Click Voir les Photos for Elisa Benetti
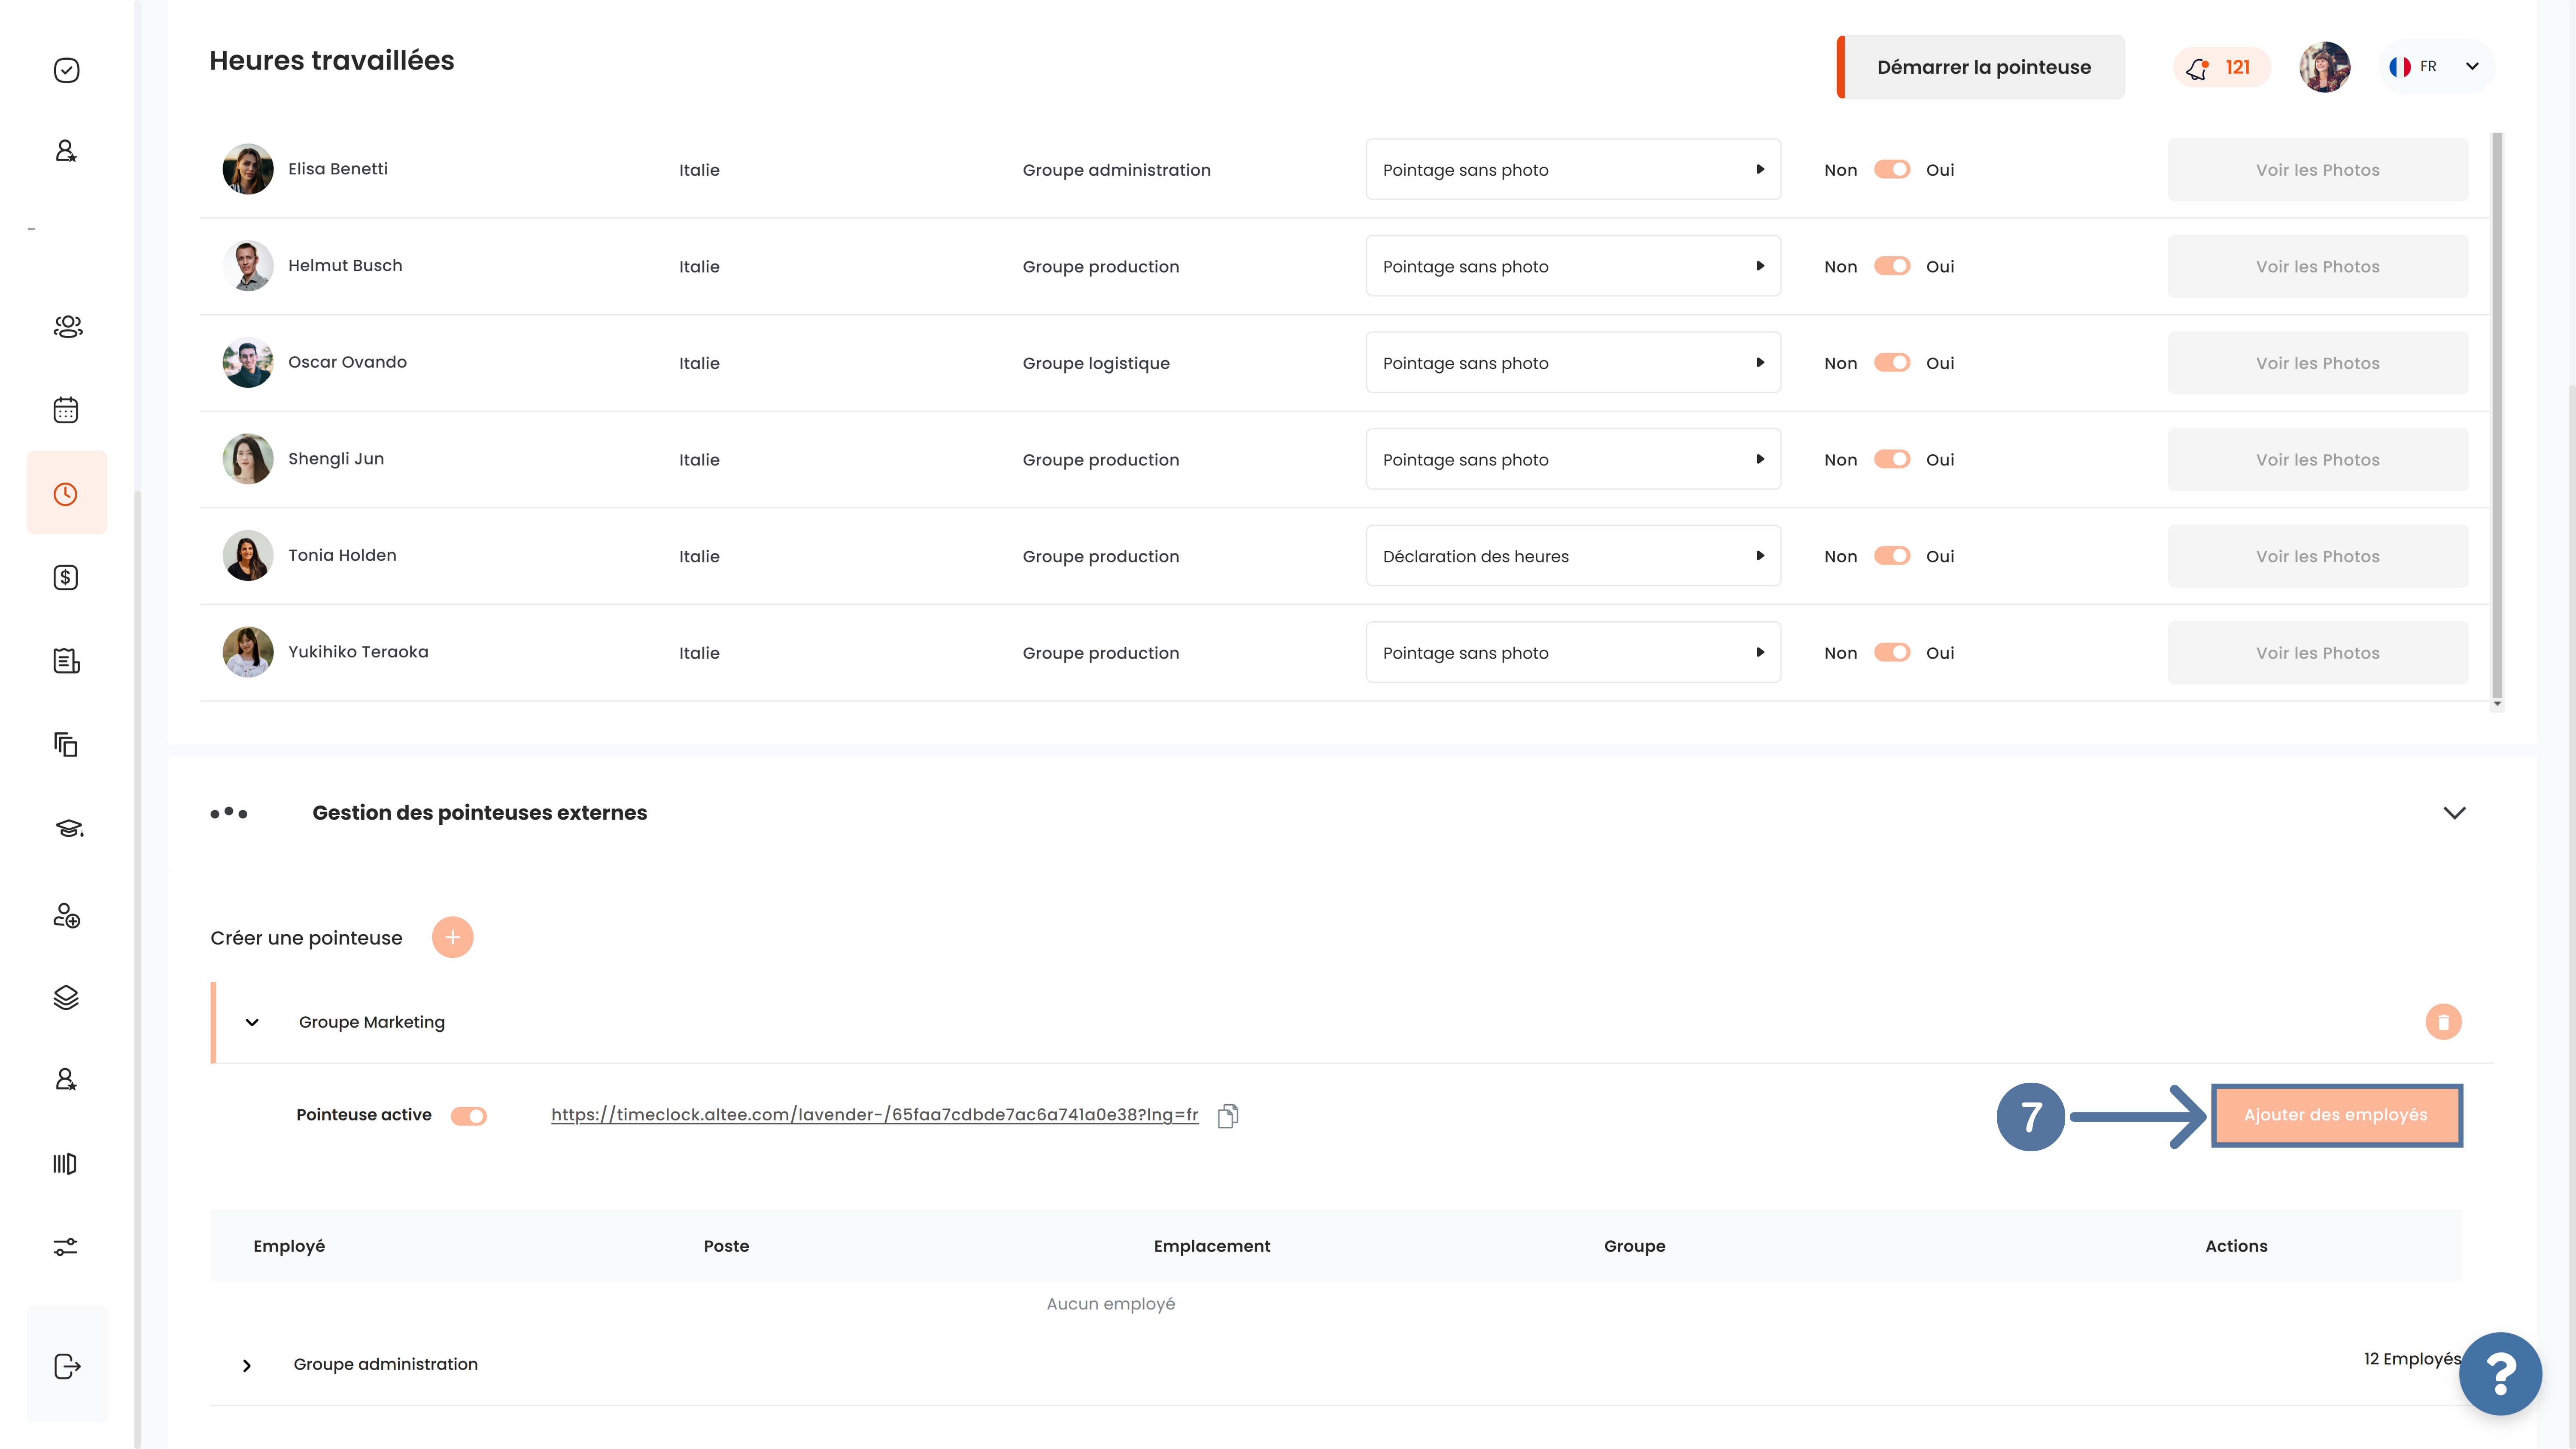This screenshot has width=2576, height=1449. coord(2317,170)
